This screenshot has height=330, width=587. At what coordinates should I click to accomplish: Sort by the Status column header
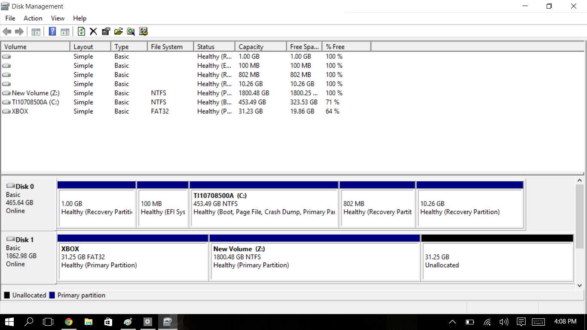coord(214,47)
